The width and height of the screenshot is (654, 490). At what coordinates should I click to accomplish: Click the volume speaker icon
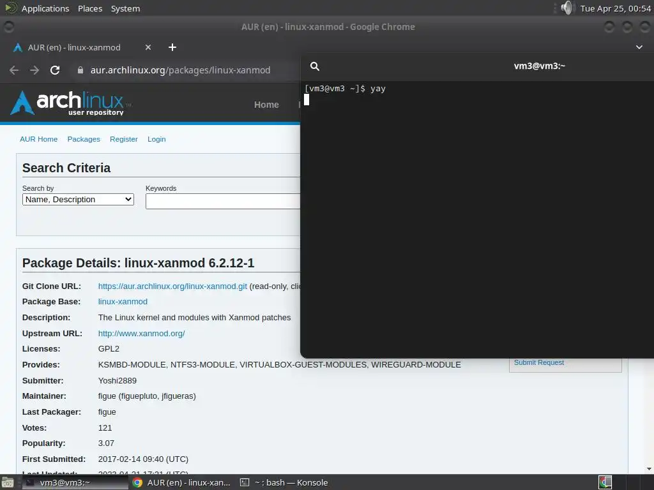pos(567,8)
